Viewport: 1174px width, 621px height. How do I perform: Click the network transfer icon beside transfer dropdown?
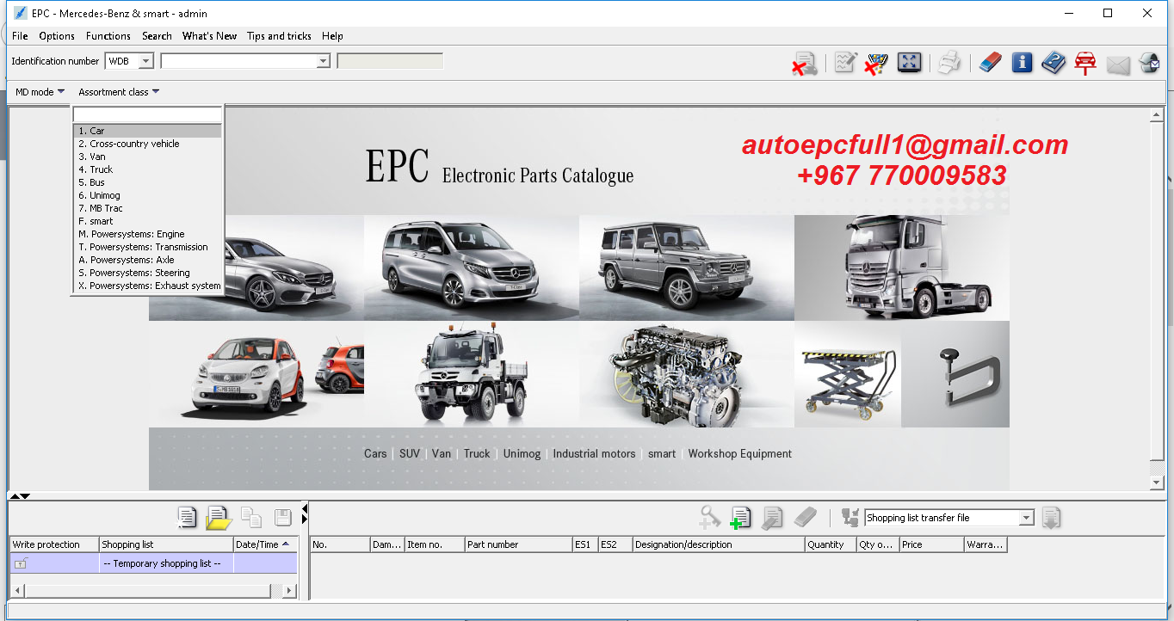tap(850, 517)
